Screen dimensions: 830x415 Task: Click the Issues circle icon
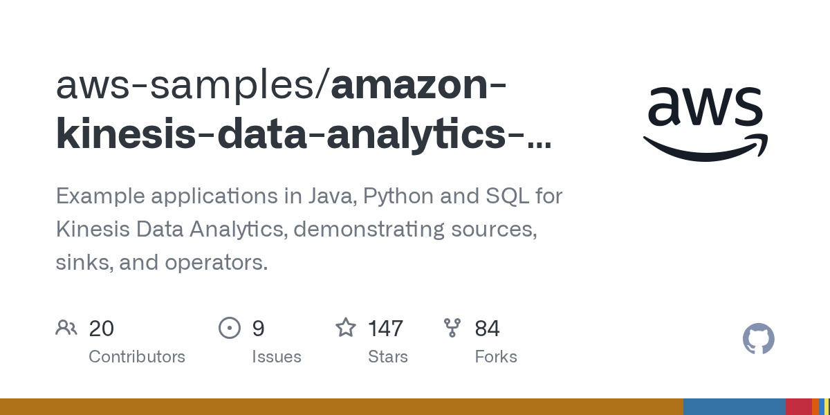(x=229, y=327)
